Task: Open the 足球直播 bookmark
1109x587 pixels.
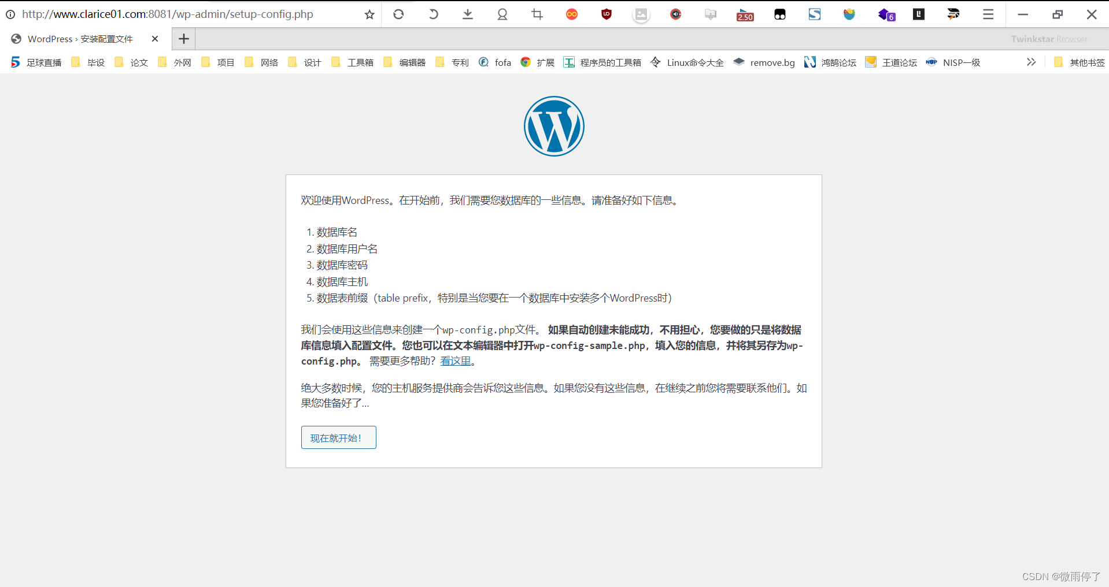Action: (36, 62)
